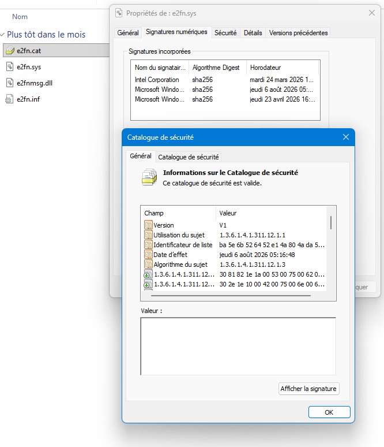Click the Date d'effet field icon
The image size is (384, 447).
click(148, 255)
